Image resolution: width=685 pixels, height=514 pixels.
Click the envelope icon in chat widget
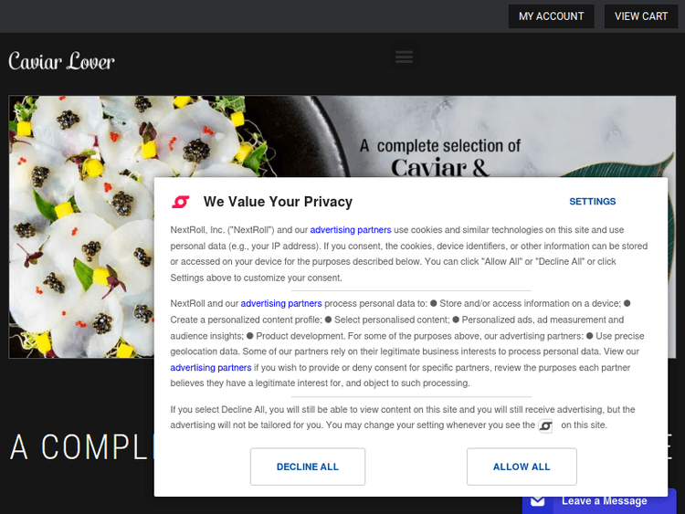tap(538, 500)
